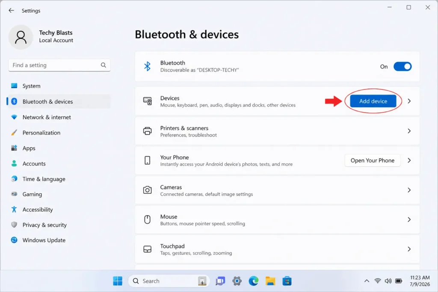Screen dimensions: 438x292
Task: Click the Devices keyboard icon
Action: 147,101
